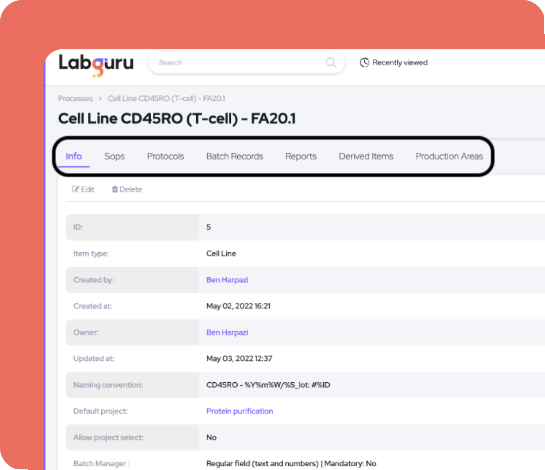View the Derived Items tab
Image resolution: width=545 pixels, height=470 pixels.
pos(366,156)
